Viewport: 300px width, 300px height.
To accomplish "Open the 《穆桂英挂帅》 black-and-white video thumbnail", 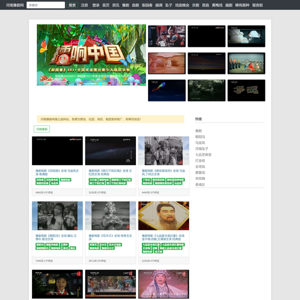I will (x=163, y=151).
